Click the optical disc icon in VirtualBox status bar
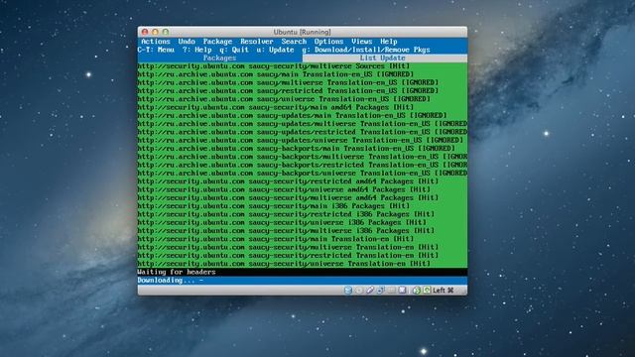Viewport: 635px width, 357px height. click(359, 291)
